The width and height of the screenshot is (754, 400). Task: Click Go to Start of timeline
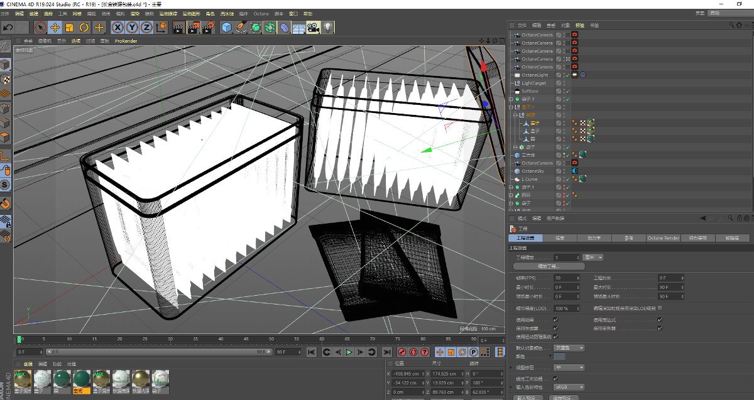[x=312, y=352]
